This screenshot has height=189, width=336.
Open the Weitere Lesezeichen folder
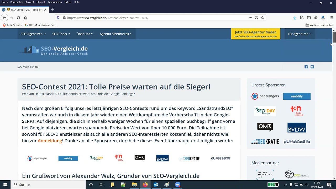coord(319,25)
